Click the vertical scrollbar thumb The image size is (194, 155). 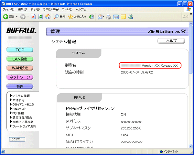pos(191,49)
